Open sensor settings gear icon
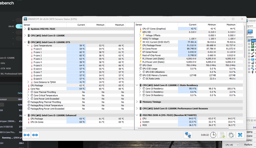This screenshot has height=148, width=256. (231, 135)
